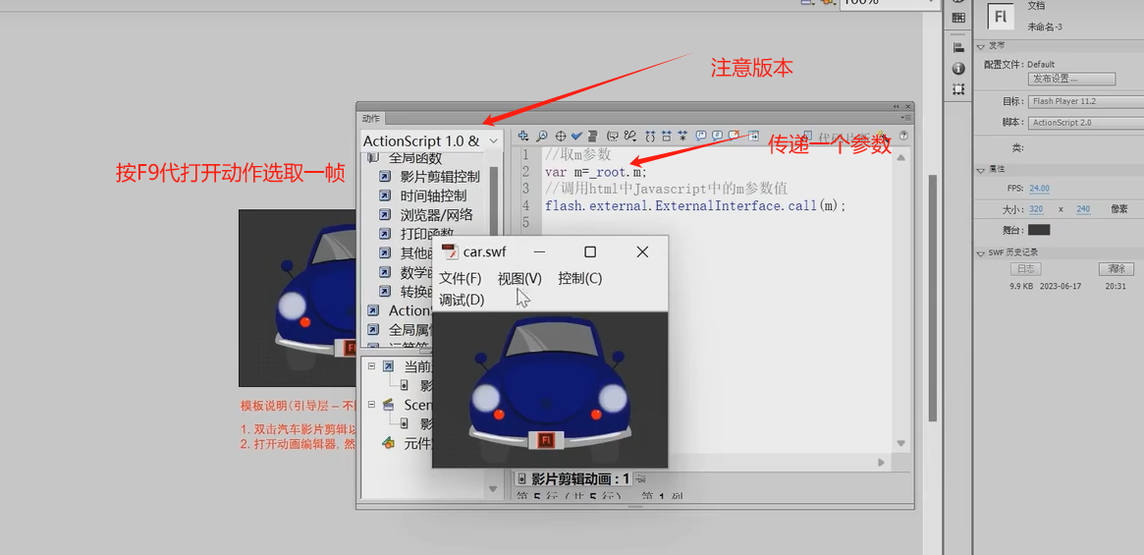Click the stage vertical scrollbar thumb
The height and width of the screenshot is (555, 1144).
[933, 298]
